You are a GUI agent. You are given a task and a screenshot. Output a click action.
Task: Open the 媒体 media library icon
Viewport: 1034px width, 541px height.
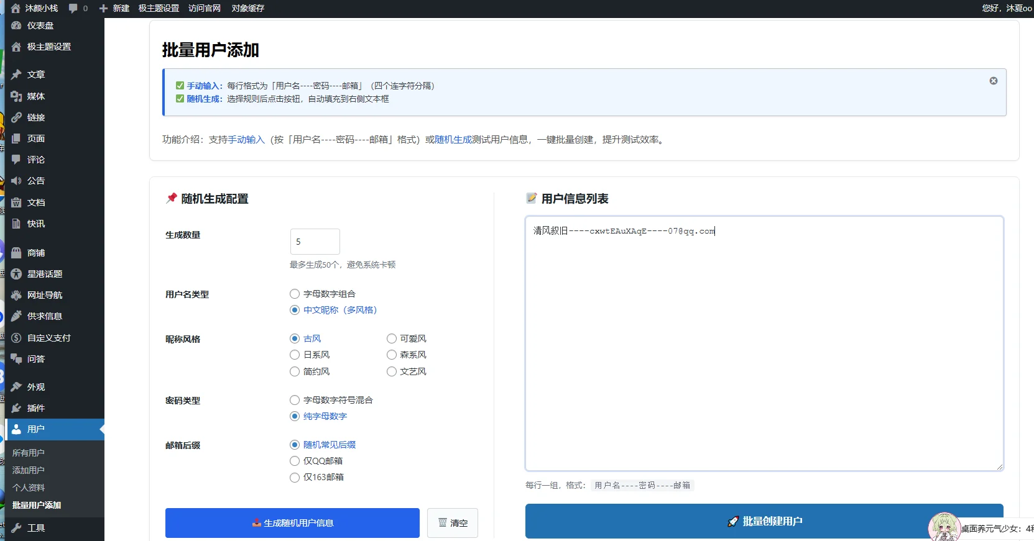pos(16,96)
